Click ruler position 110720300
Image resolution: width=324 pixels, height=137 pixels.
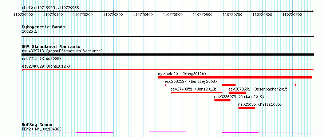[113, 15]
